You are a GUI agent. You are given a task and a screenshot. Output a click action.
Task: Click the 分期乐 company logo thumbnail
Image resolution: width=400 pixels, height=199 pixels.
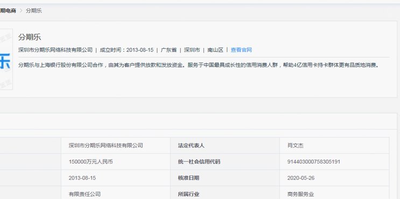click(x=6, y=59)
